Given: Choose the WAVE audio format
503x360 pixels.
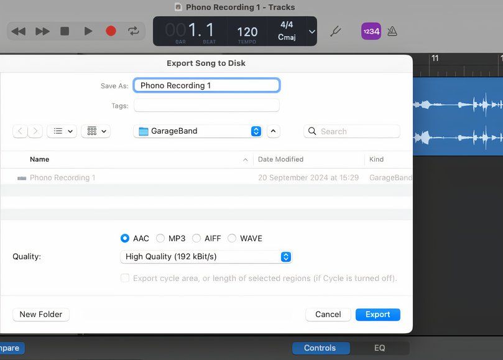Looking at the screenshot, I should click(x=232, y=238).
